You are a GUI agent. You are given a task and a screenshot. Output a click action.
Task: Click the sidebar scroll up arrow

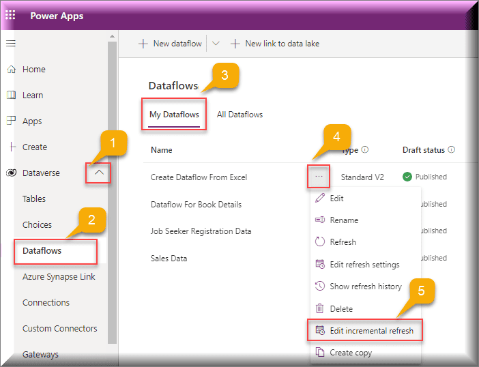point(112,36)
